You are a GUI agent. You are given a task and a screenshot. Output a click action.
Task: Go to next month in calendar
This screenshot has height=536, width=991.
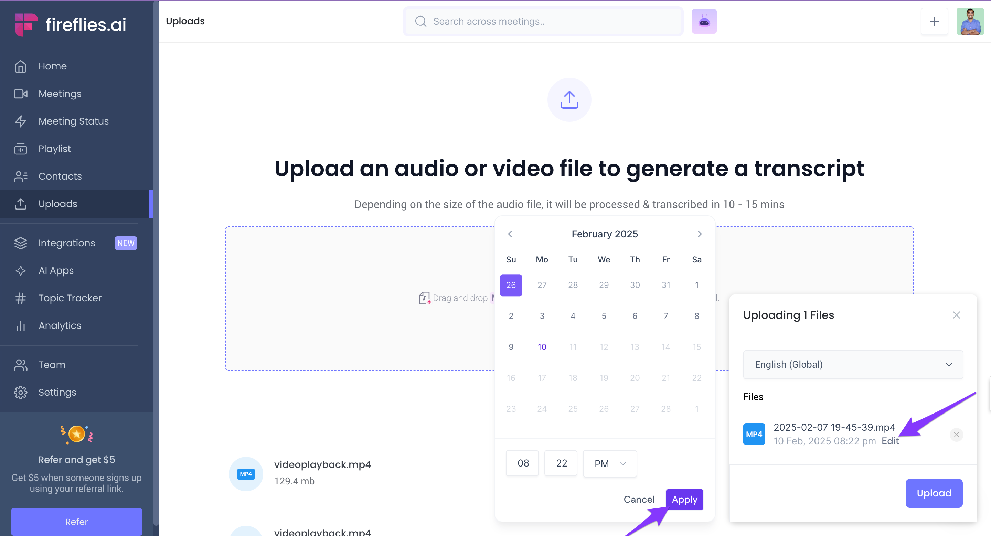click(700, 234)
